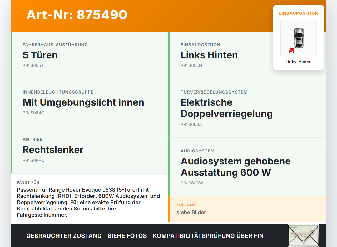Click the Zustand siehe Bilder box

click(247, 209)
